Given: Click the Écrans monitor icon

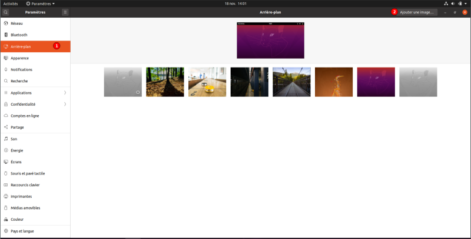Looking at the screenshot, I should [x=6, y=161].
